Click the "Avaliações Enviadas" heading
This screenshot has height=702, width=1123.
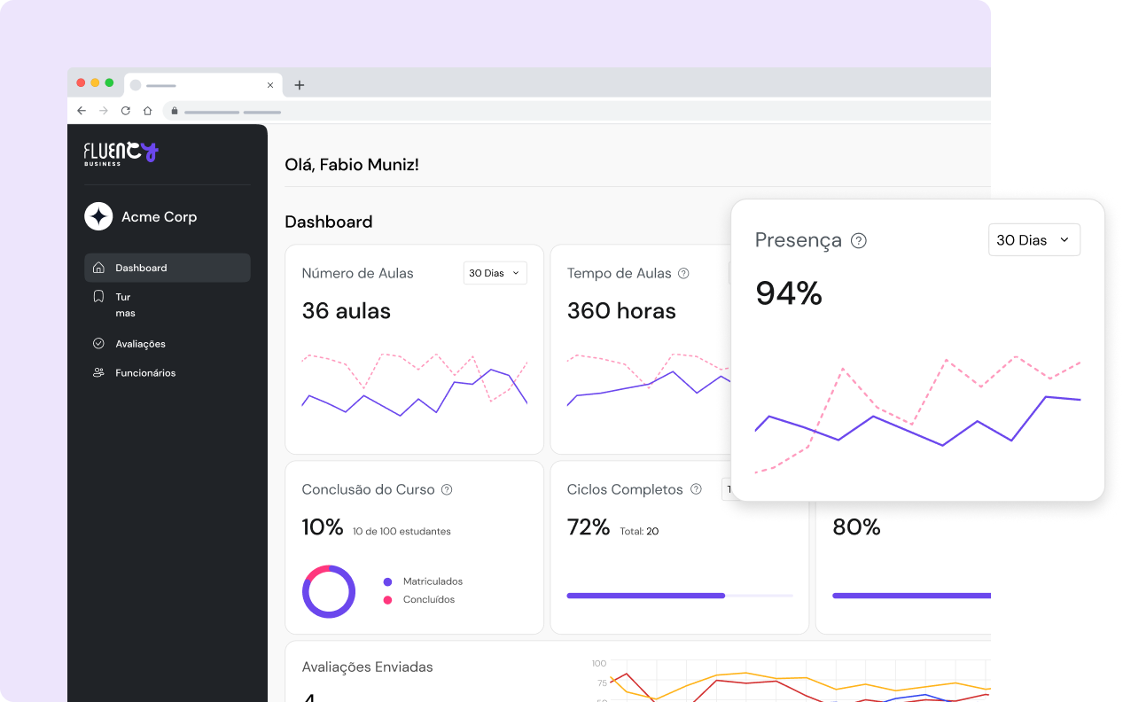pyautogui.click(x=368, y=667)
